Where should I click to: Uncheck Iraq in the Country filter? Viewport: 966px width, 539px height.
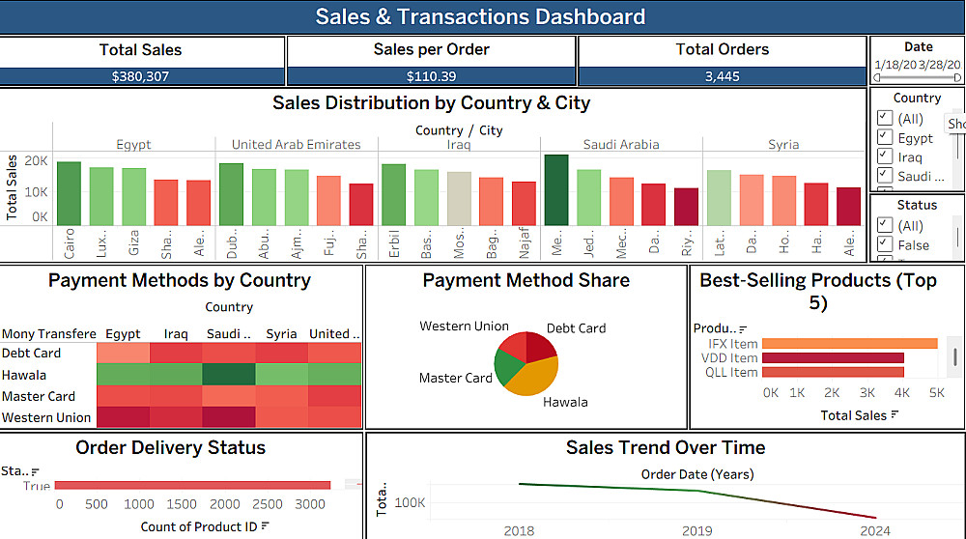(x=885, y=156)
